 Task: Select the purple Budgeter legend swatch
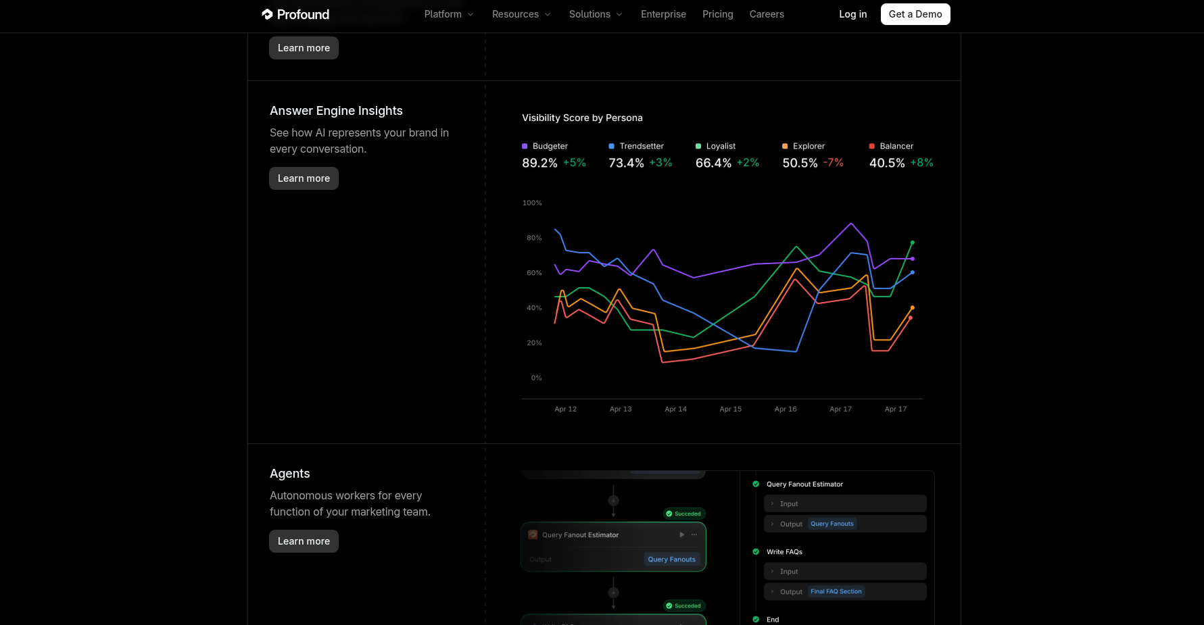[525, 146]
